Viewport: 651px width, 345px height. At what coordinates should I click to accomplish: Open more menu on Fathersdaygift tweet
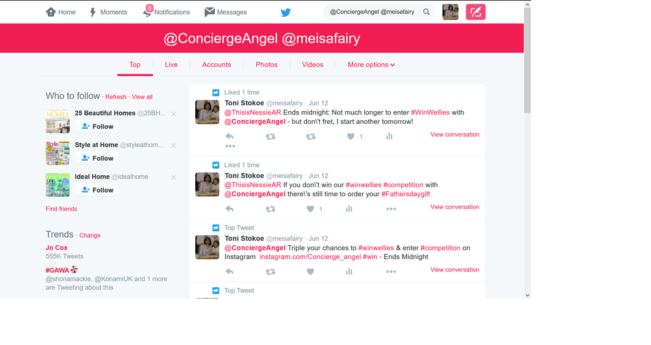coord(391,209)
